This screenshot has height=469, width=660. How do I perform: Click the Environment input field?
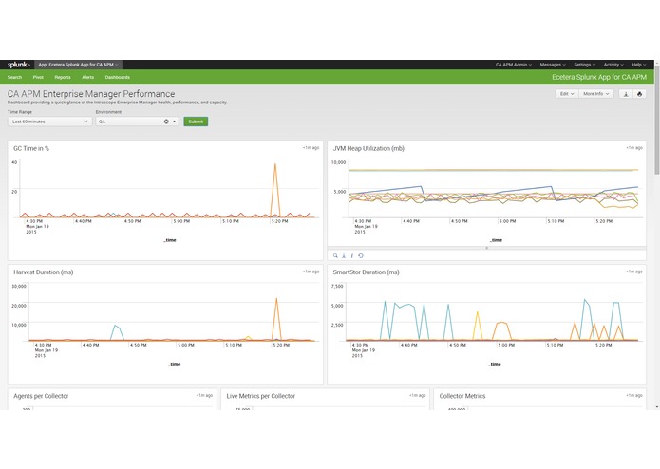point(137,122)
